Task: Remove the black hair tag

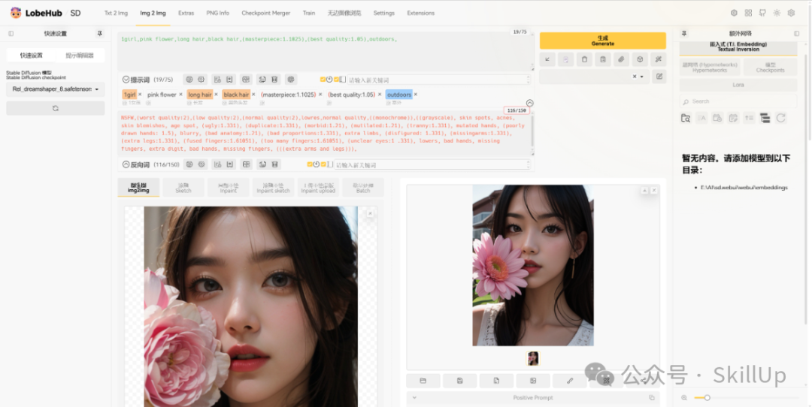Action: pyautogui.click(x=253, y=95)
